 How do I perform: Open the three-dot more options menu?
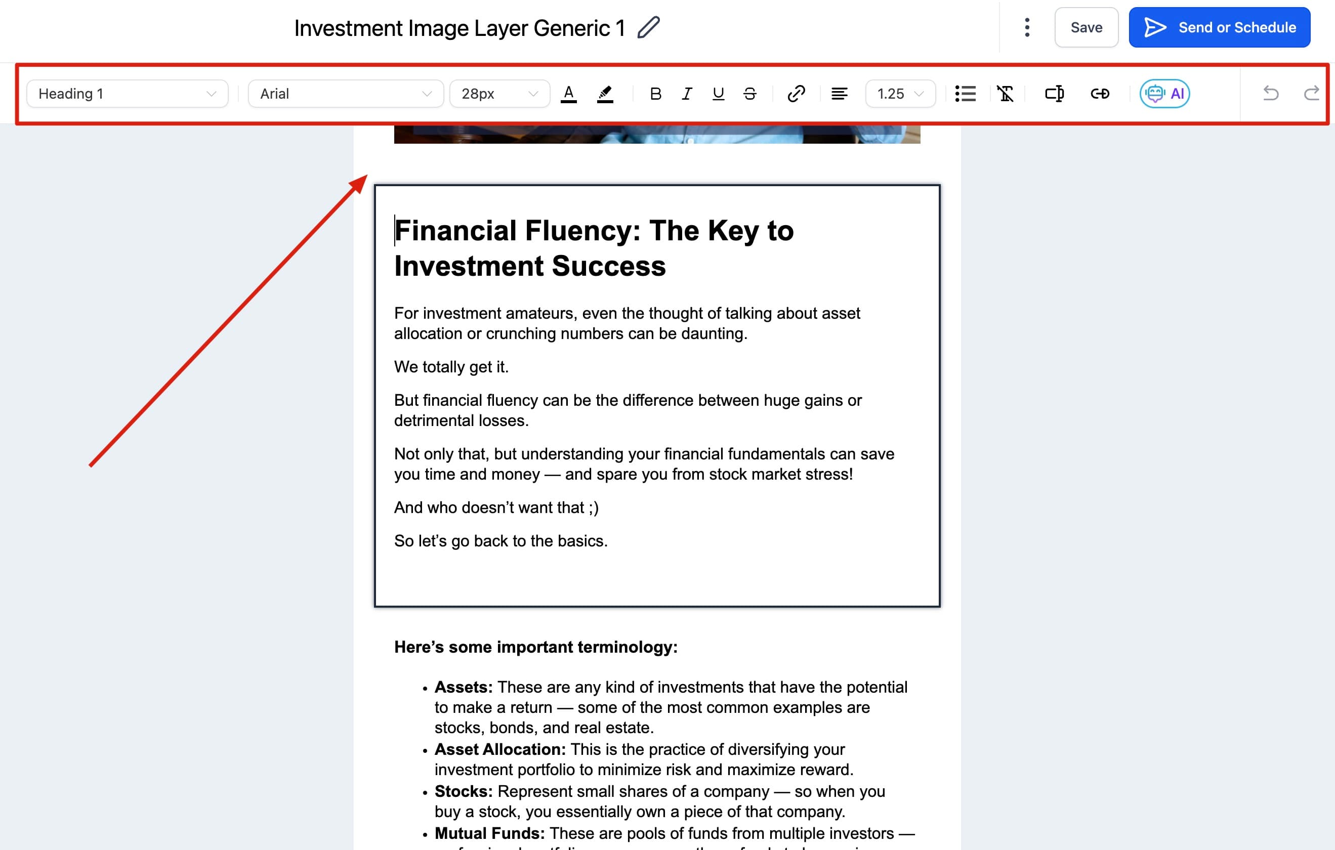click(1027, 27)
